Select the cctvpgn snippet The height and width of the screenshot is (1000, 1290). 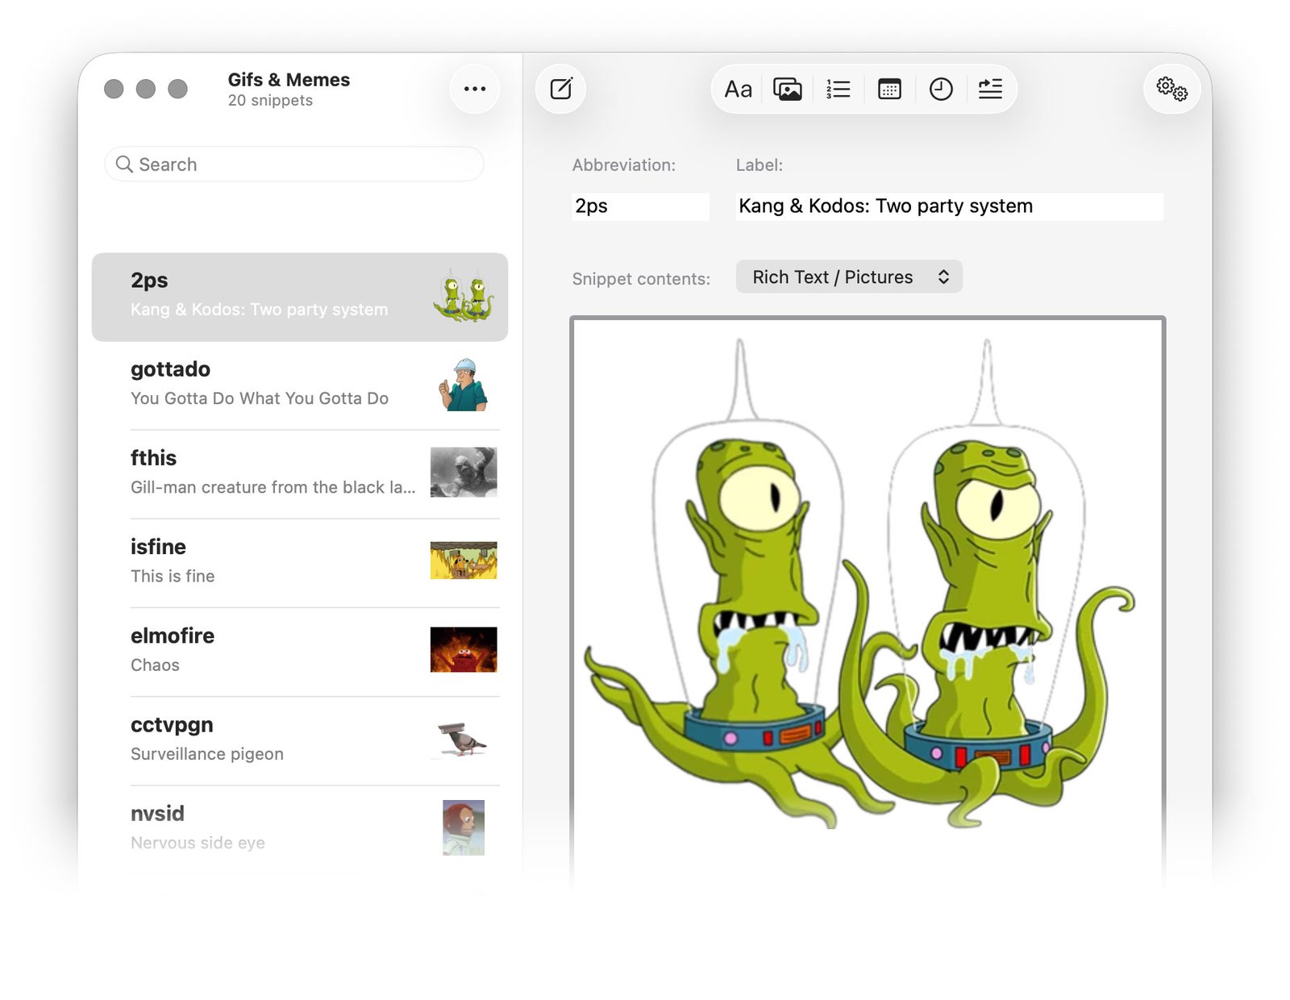pos(300,740)
